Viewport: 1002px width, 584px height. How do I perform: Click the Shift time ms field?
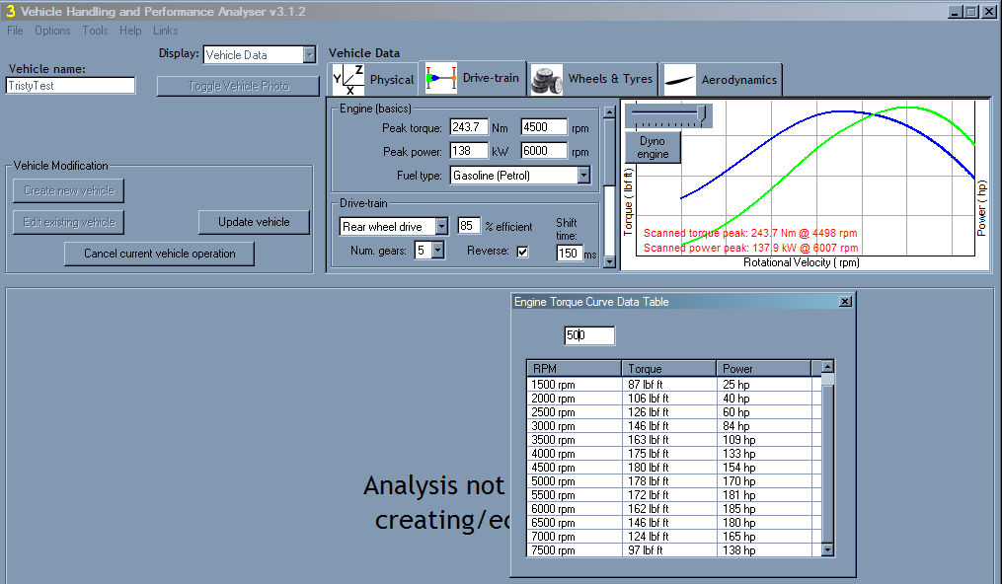click(569, 254)
